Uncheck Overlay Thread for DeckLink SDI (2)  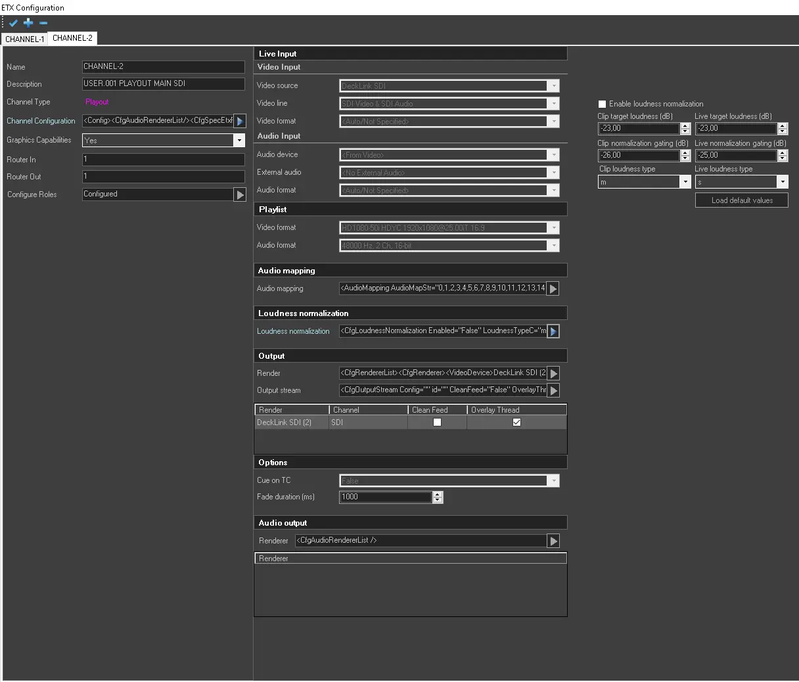(x=516, y=422)
